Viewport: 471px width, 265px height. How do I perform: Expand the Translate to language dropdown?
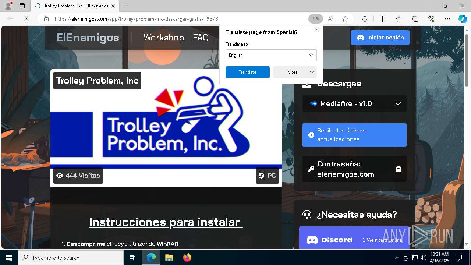click(x=271, y=55)
